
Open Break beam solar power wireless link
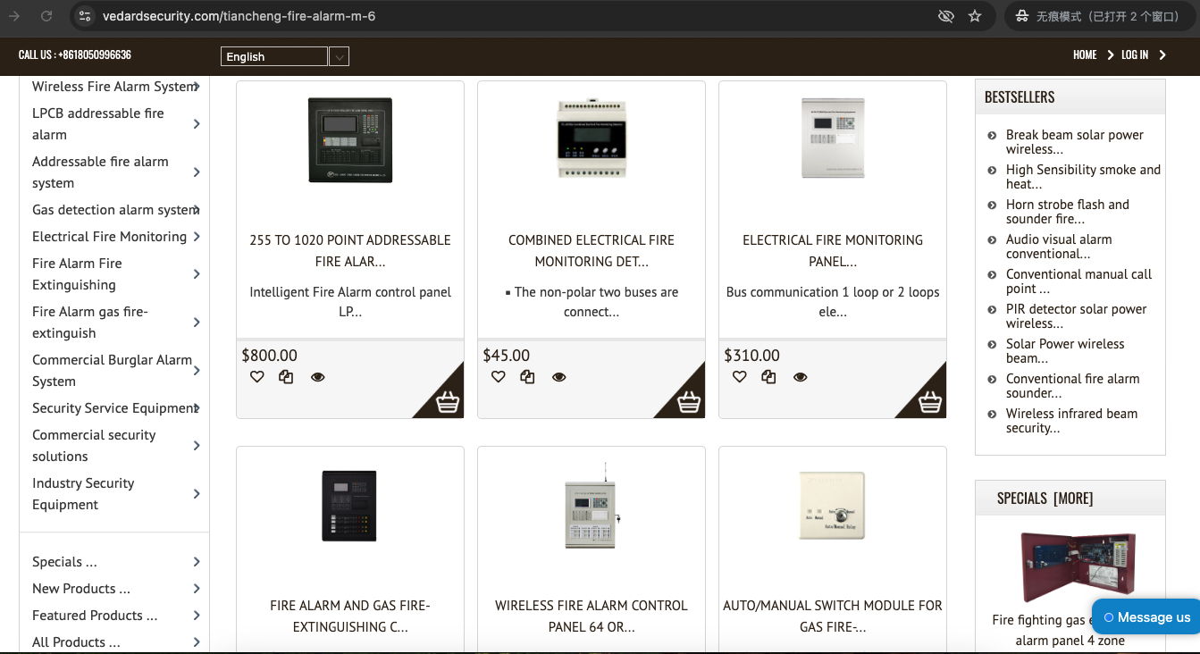(x=1074, y=142)
